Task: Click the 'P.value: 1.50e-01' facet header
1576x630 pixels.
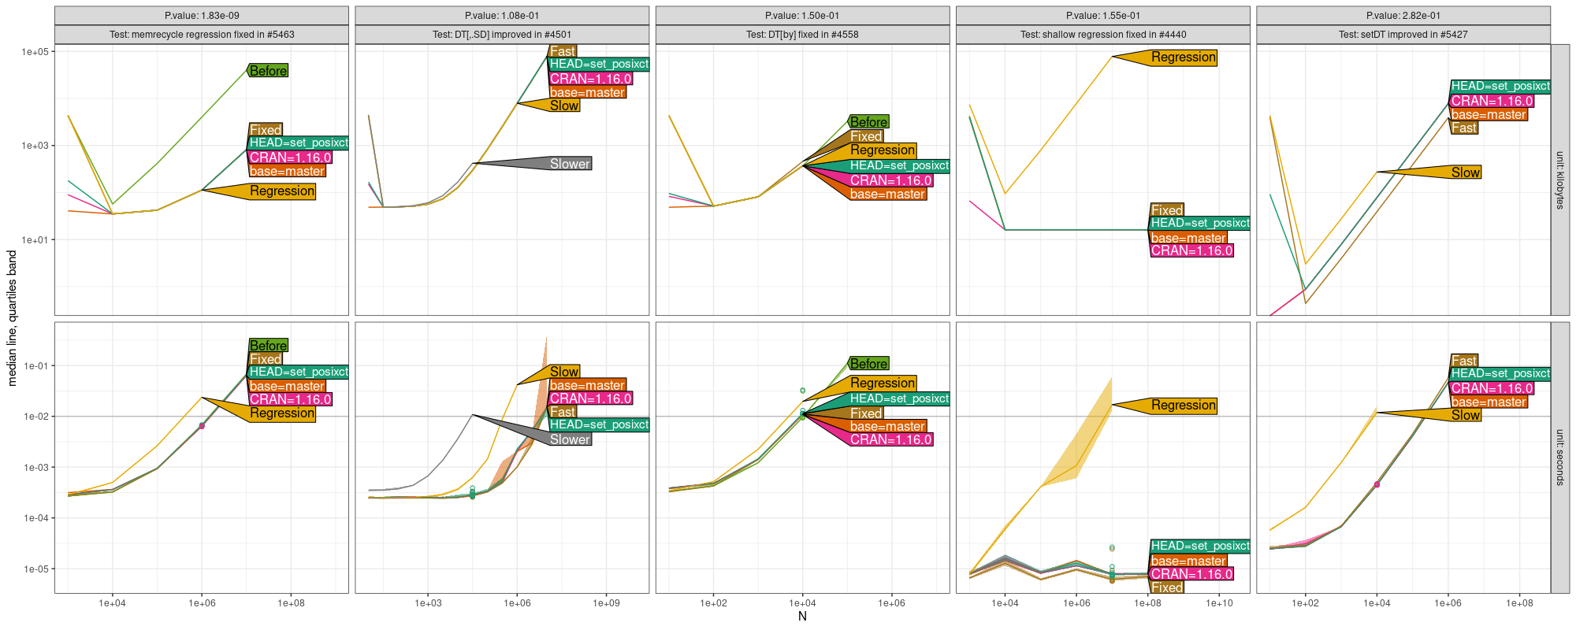Action: 802,16
